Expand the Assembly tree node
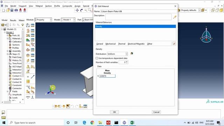This screenshot has width=224, height=126. (x=8, y=51)
